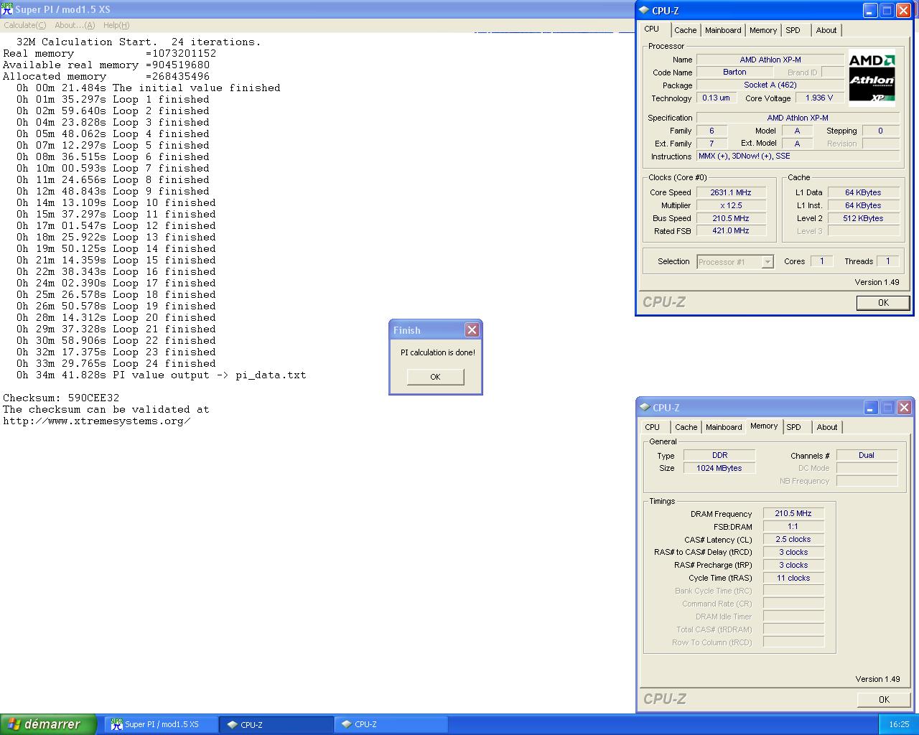Image resolution: width=919 pixels, height=735 pixels.
Task: Switch to Cache tab in bottom CPU-Z window
Action: coord(686,427)
